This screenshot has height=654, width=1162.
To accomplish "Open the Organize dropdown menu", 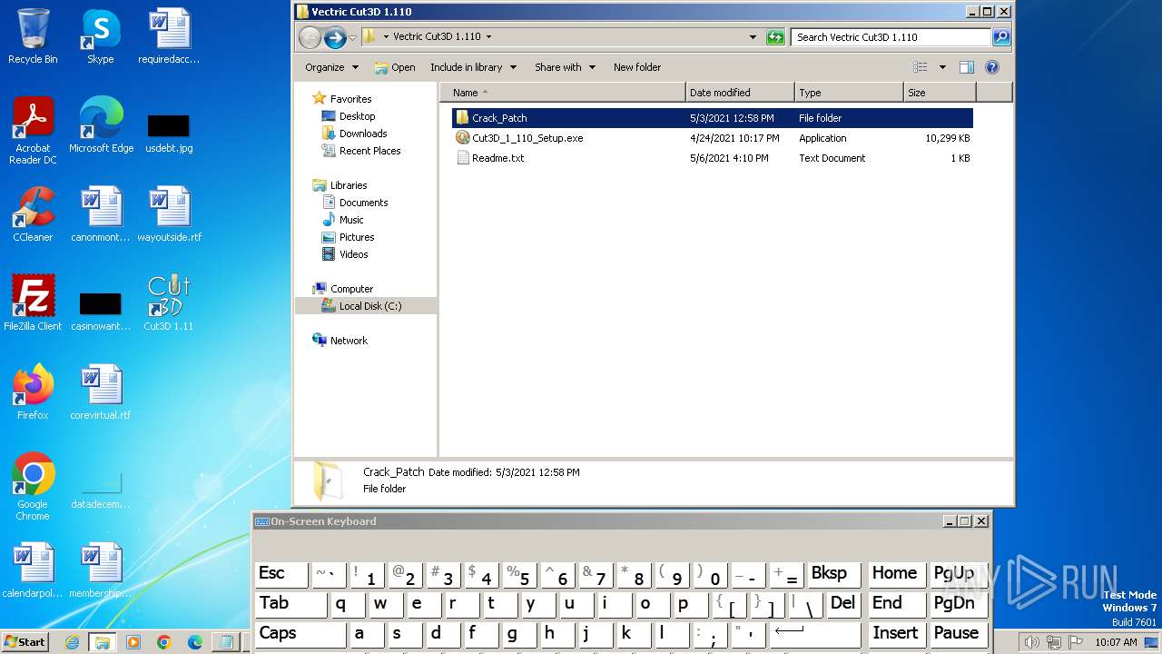I will click(331, 67).
